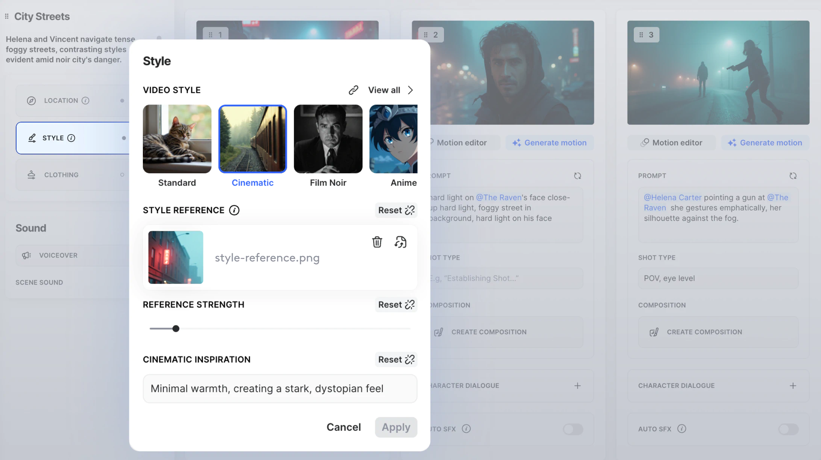Create composition for shot 3
The width and height of the screenshot is (821, 460).
pyautogui.click(x=718, y=332)
